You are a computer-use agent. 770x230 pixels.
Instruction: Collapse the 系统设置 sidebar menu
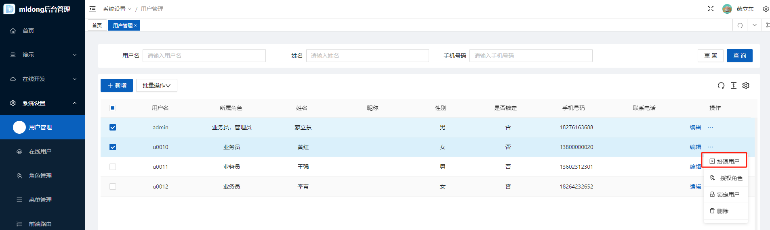click(x=42, y=103)
